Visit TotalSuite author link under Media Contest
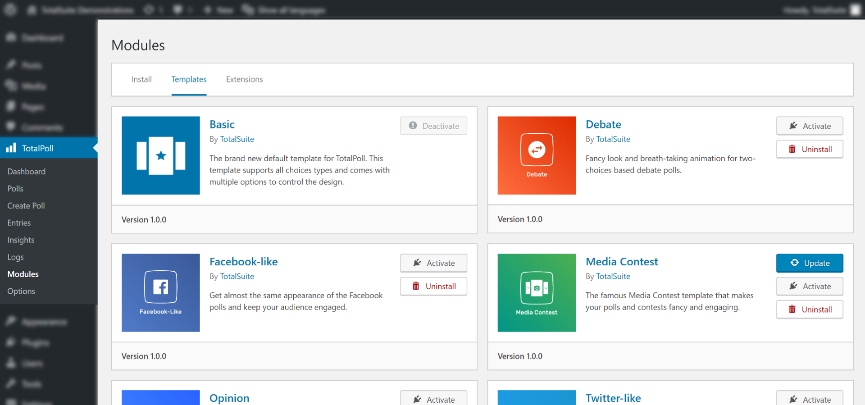 click(613, 276)
